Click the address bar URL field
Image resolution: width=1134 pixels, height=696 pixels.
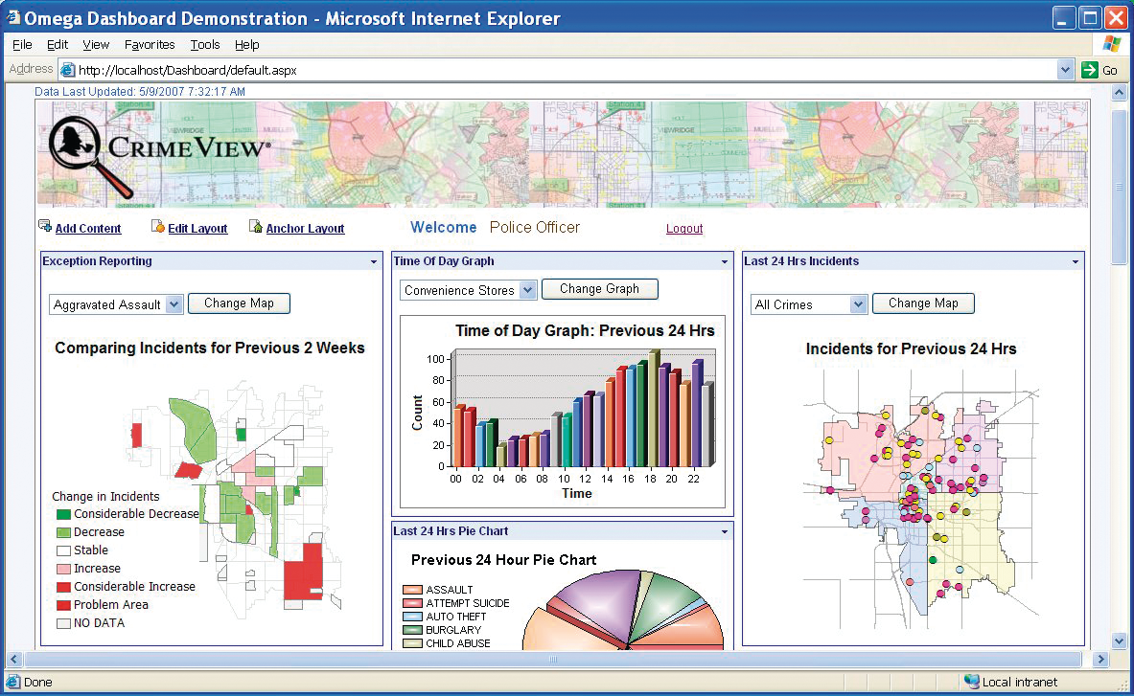click(x=566, y=70)
